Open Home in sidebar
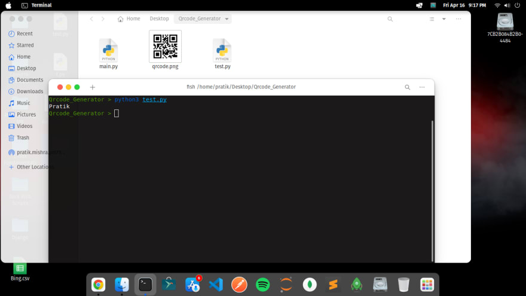The image size is (526, 296). coord(20,57)
